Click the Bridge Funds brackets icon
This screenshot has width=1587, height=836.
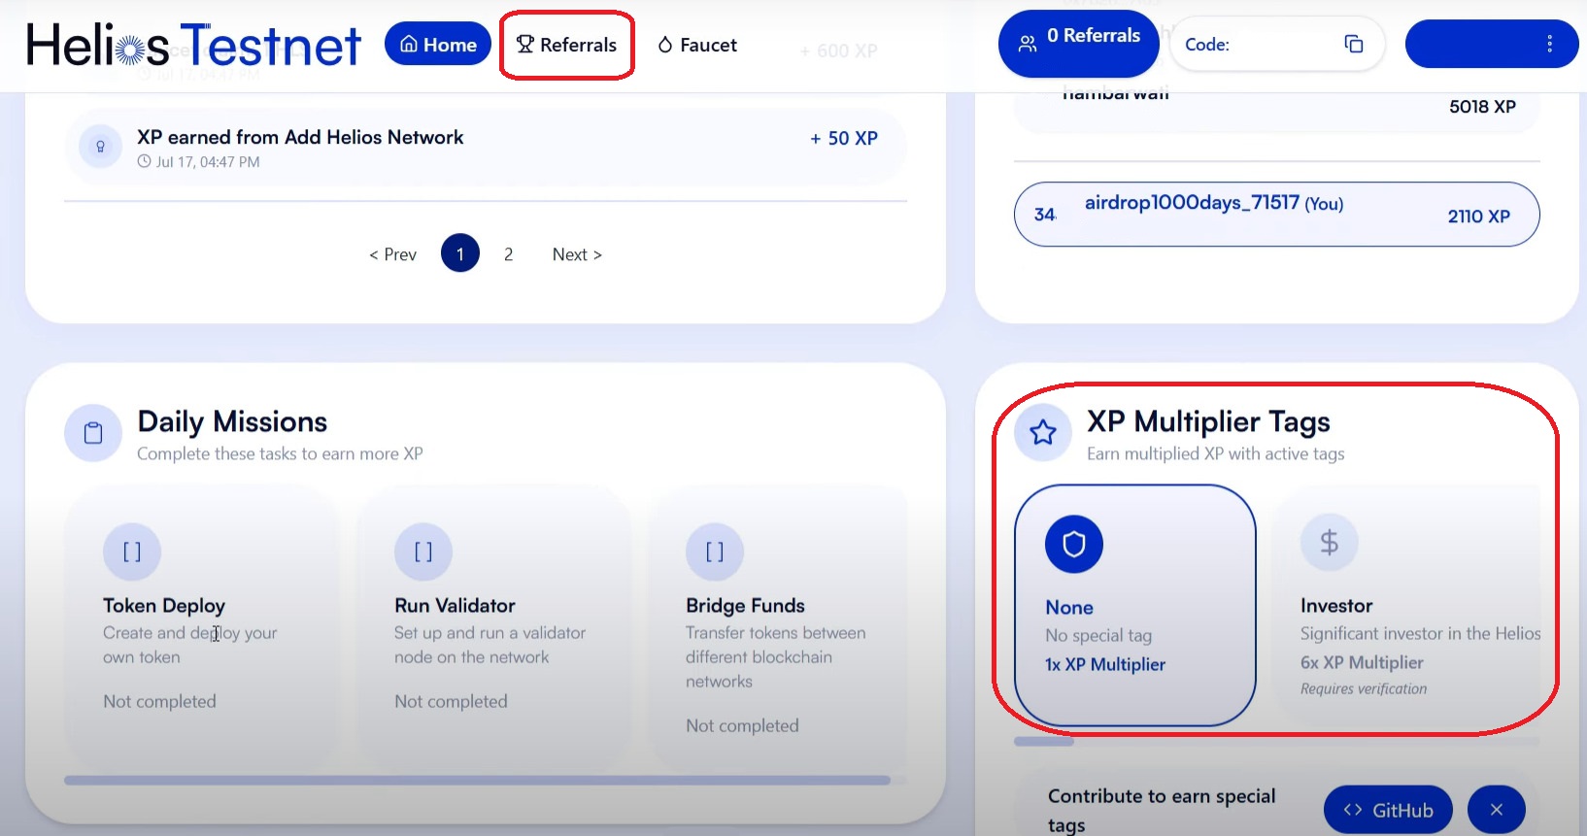(715, 552)
